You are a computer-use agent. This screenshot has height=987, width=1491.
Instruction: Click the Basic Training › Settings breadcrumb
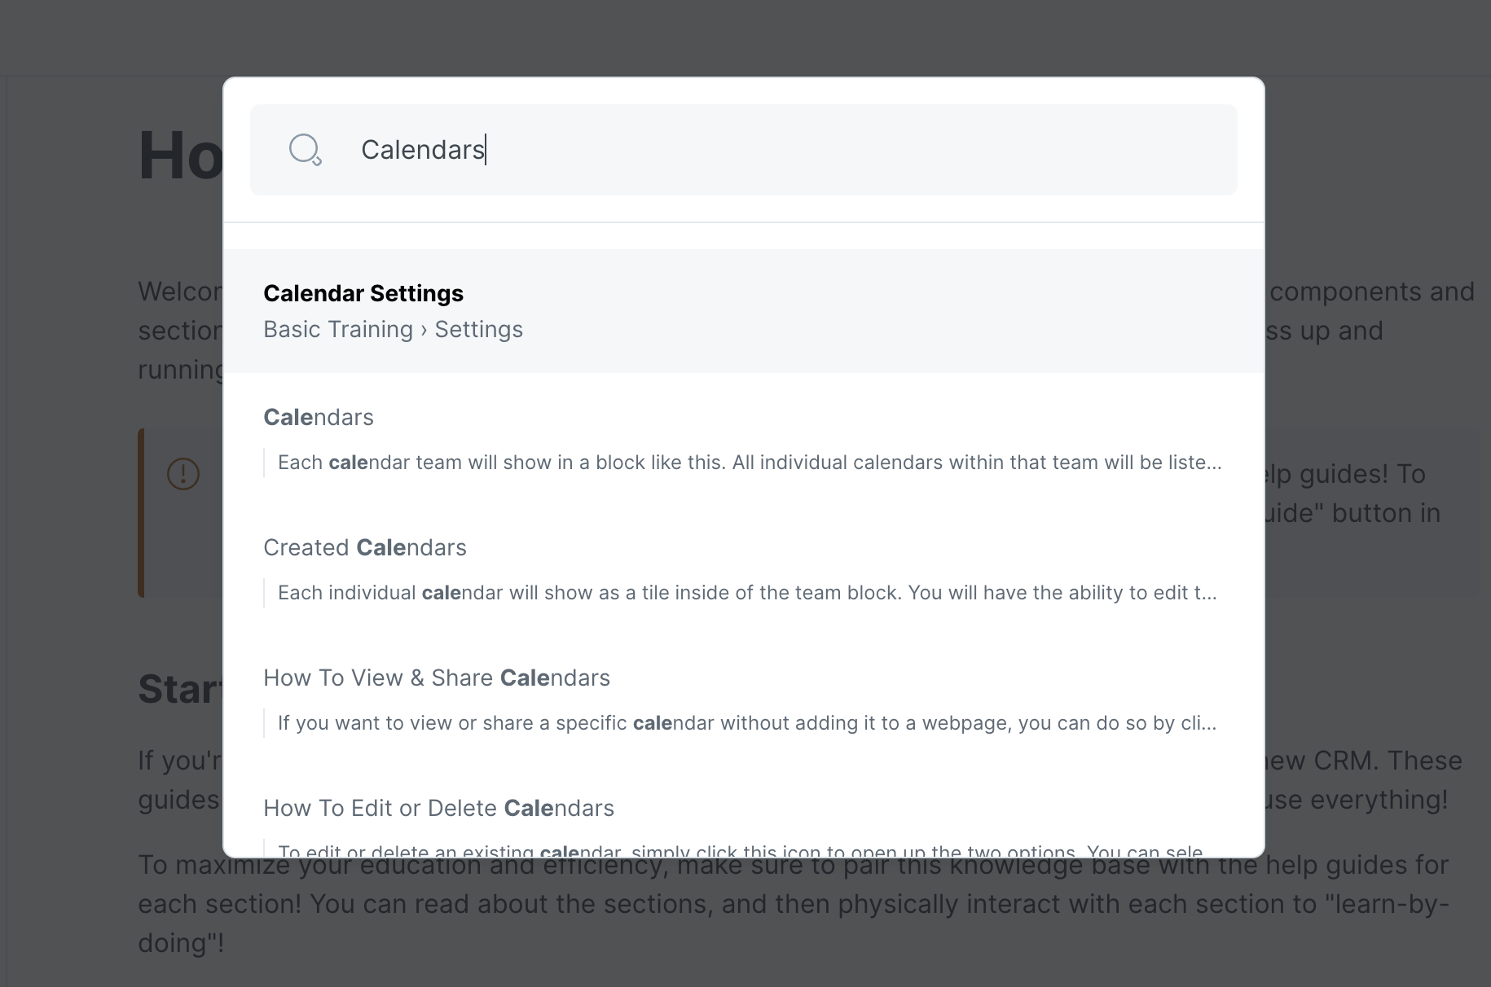click(x=393, y=330)
